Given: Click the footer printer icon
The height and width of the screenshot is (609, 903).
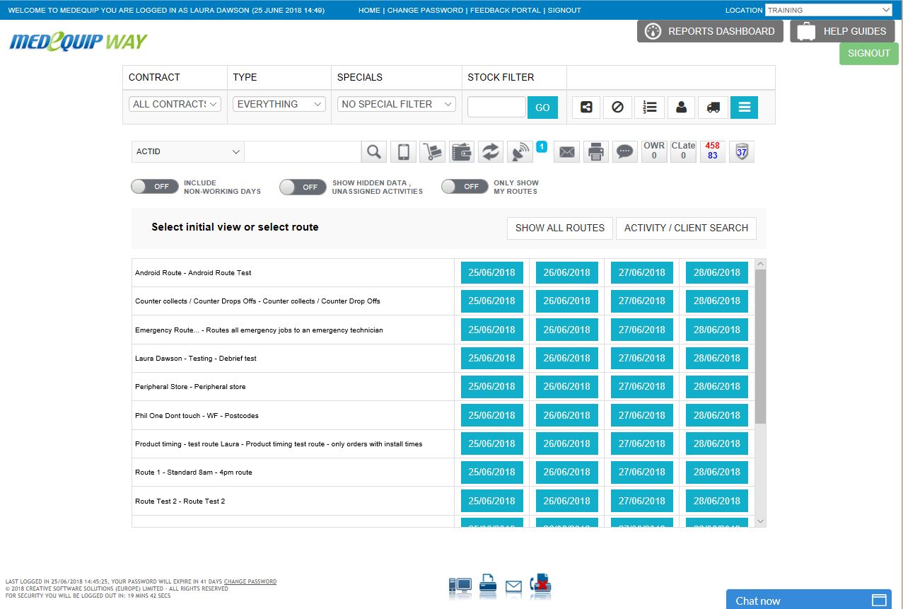Looking at the screenshot, I should click(487, 584).
